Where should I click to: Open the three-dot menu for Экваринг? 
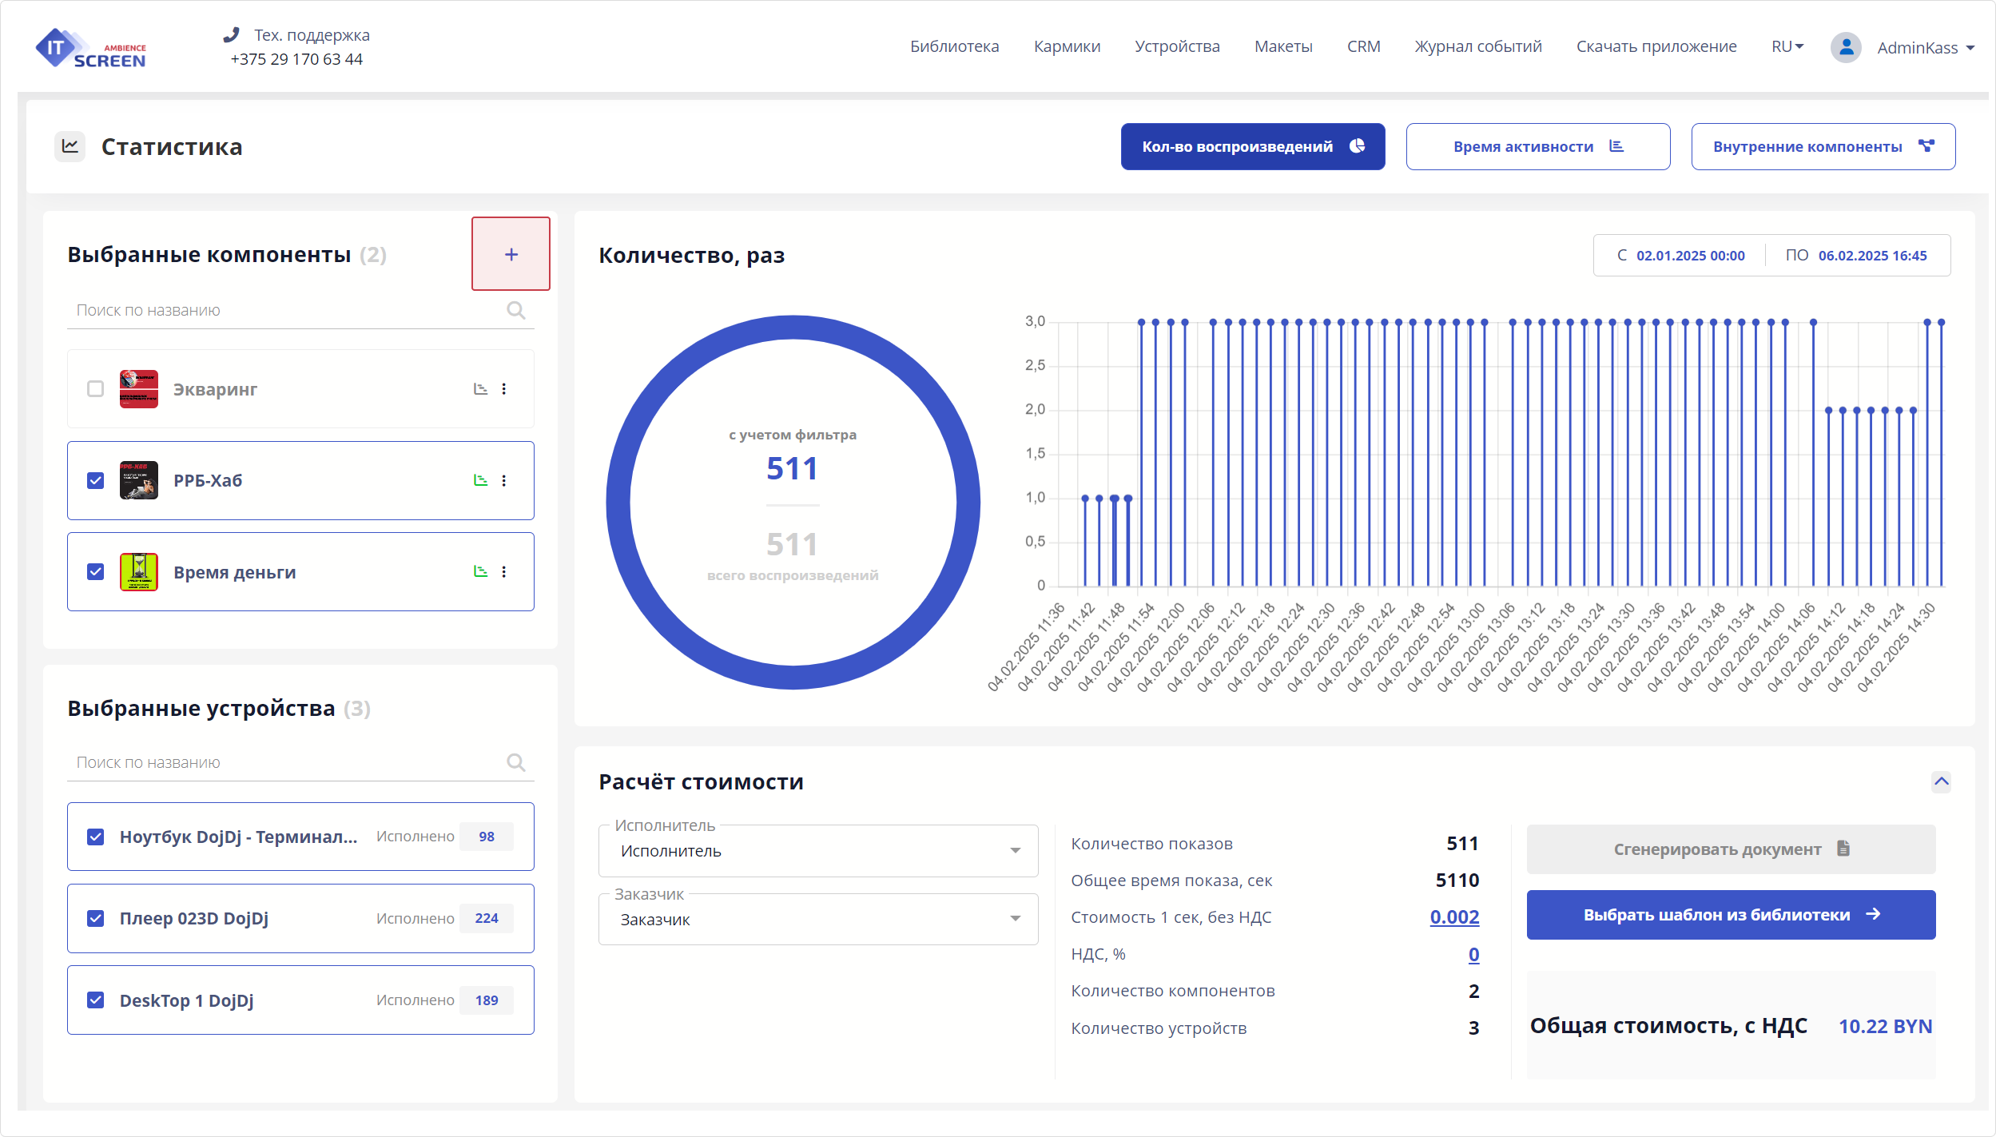[504, 389]
